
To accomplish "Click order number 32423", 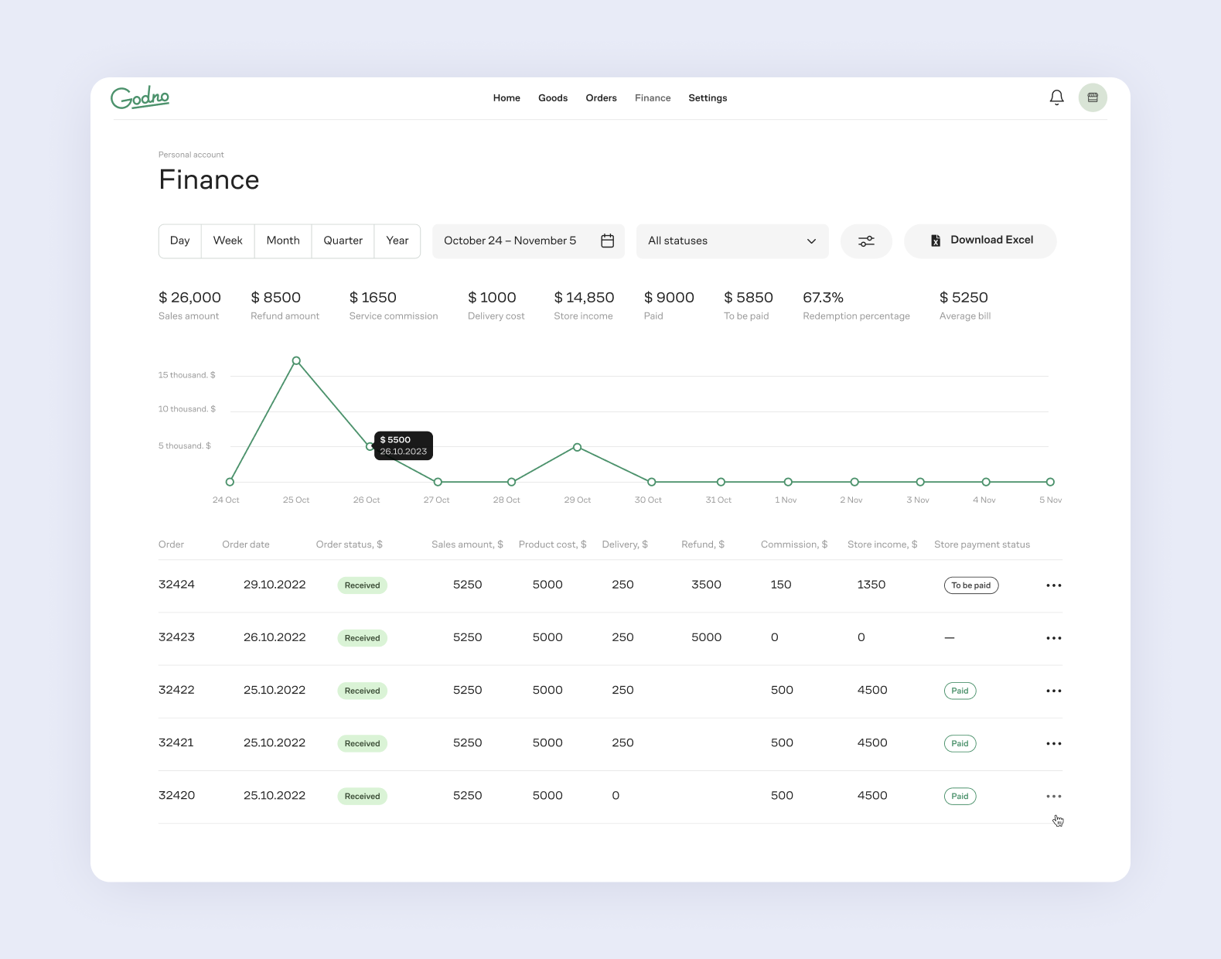I will pyautogui.click(x=176, y=637).
